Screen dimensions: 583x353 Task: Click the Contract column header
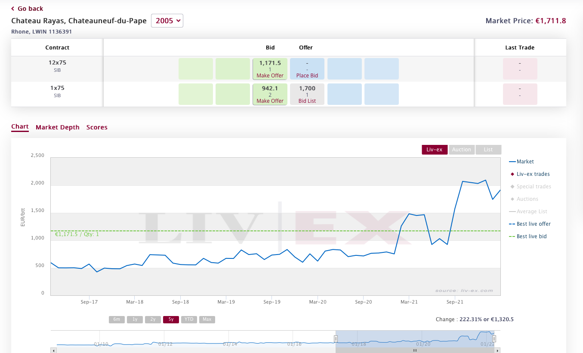(x=57, y=48)
